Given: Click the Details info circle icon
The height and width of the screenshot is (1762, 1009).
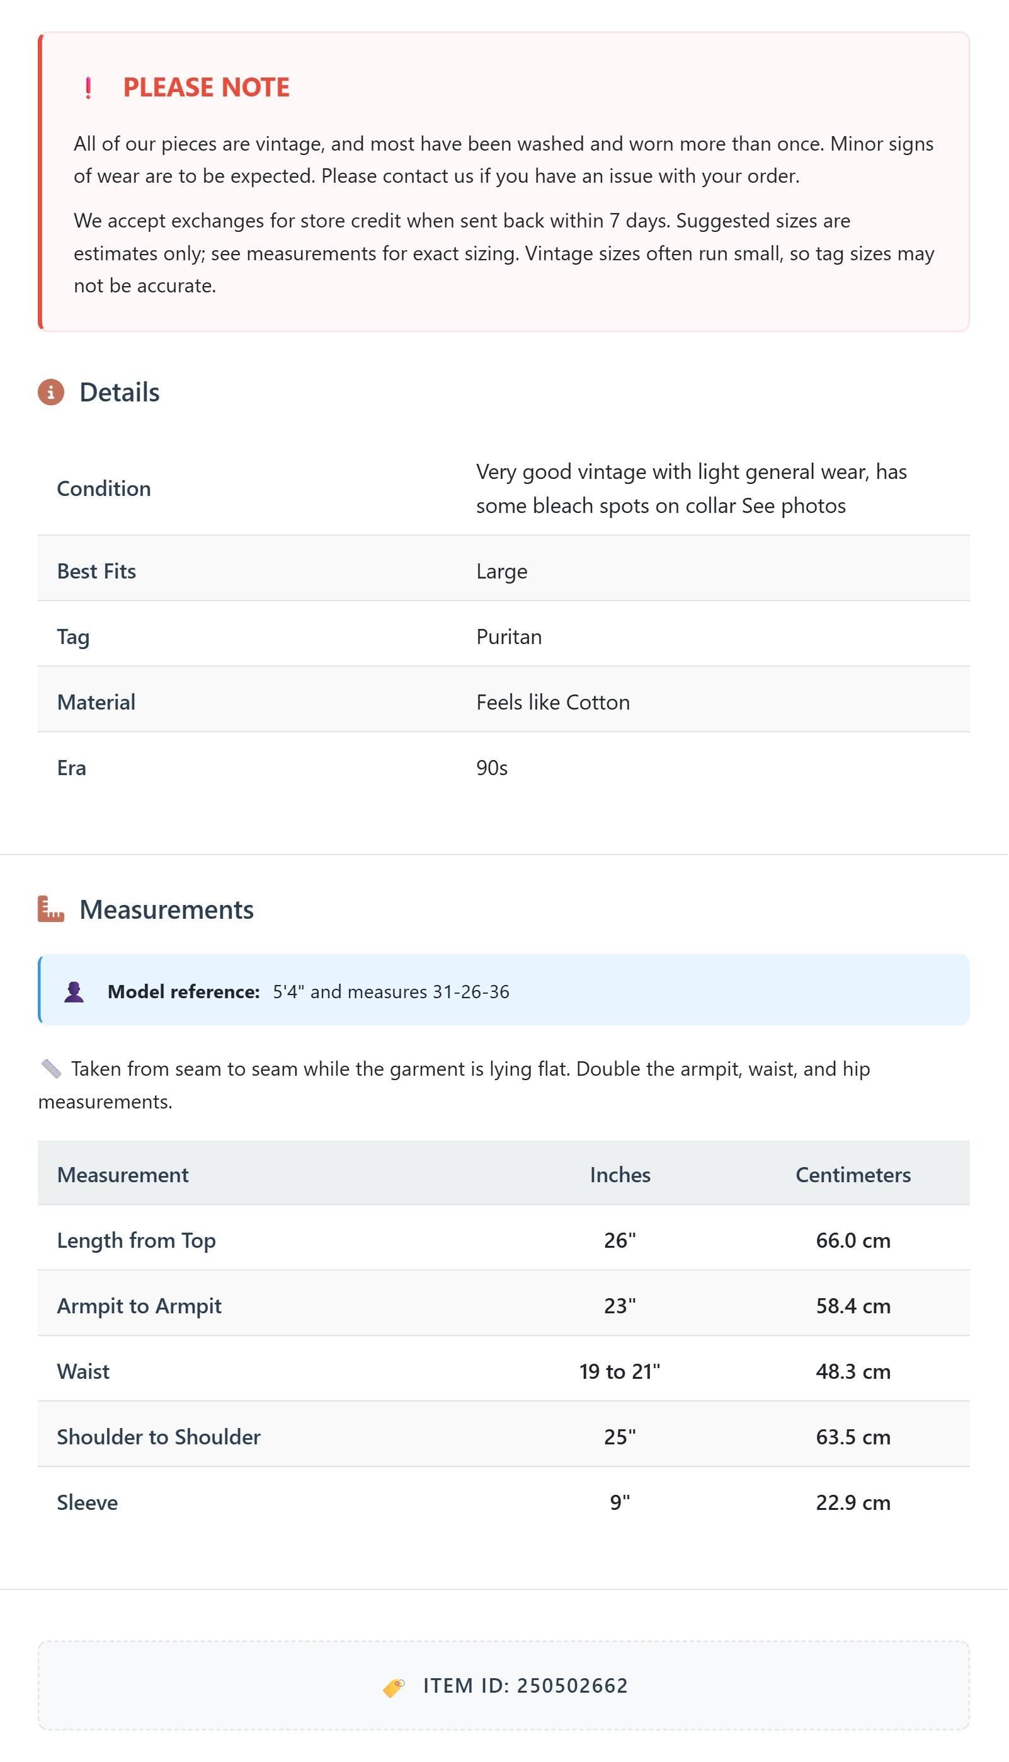Looking at the screenshot, I should pos(50,393).
